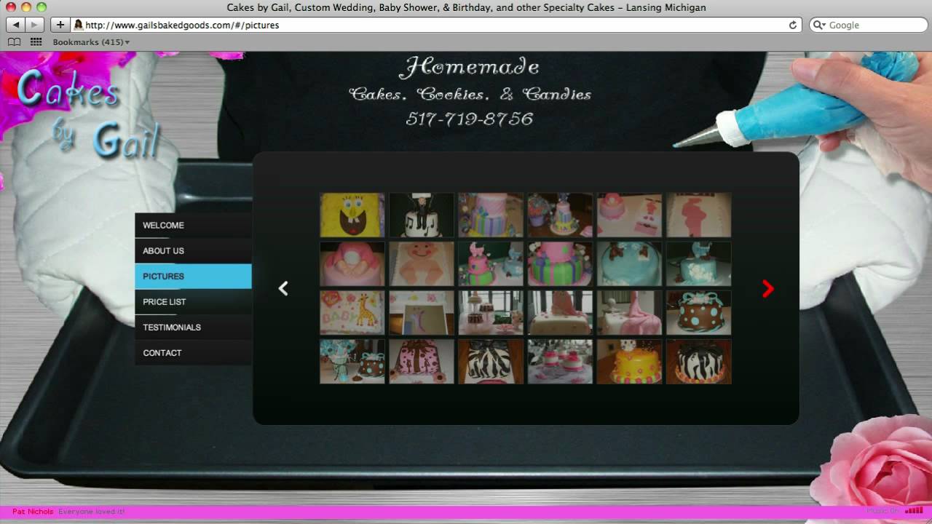The width and height of the screenshot is (932, 524).
Task: View the baby face sheet cake thumbnail
Action: [x=422, y=264]
